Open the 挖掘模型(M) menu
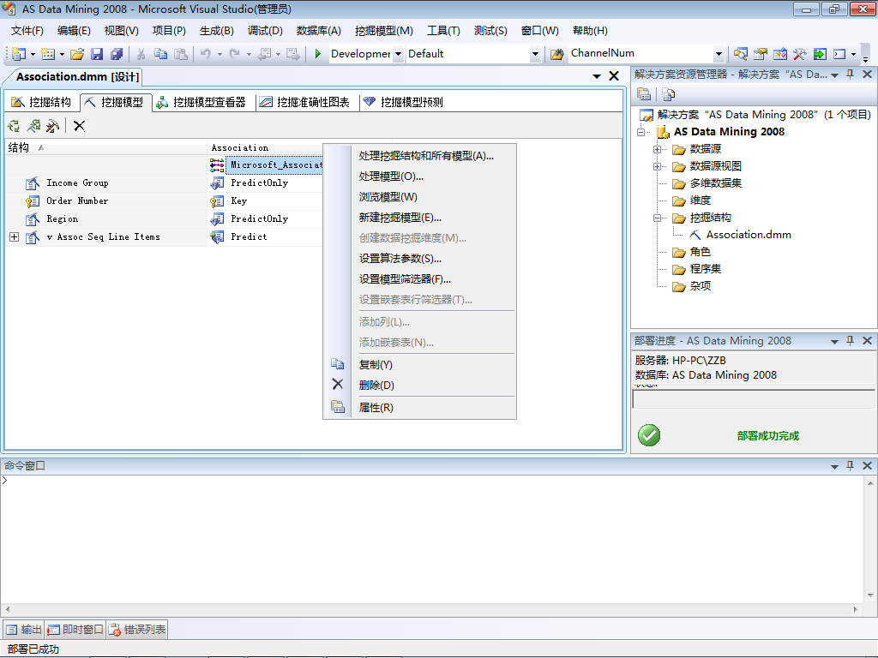Image resolution: width=878 pixels, height=658 pixels. tap(383, 31)
